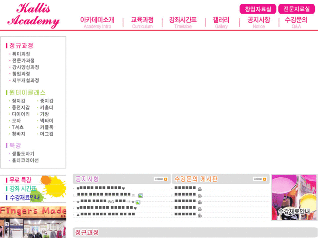Viewport: 318px width, 238px height.
Task: Click MORE button in 공지사항 panel
Action: pyautogui.click(x=161, y=179)
